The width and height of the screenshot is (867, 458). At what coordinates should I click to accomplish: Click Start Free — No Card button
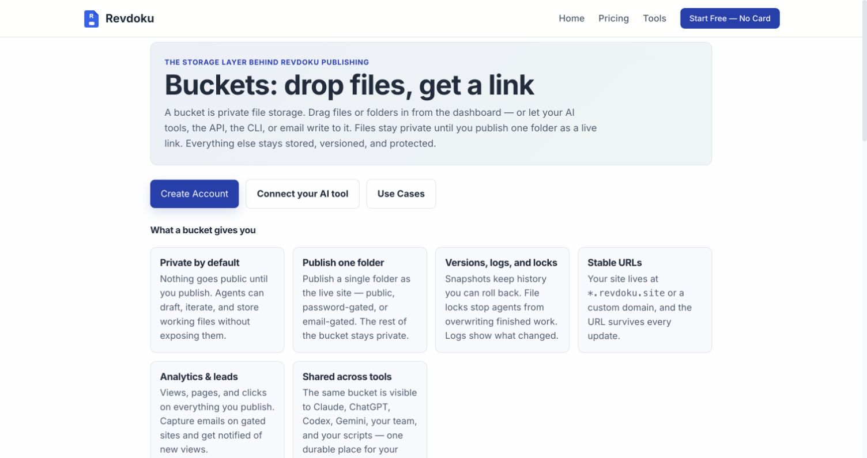coord(730,18)
